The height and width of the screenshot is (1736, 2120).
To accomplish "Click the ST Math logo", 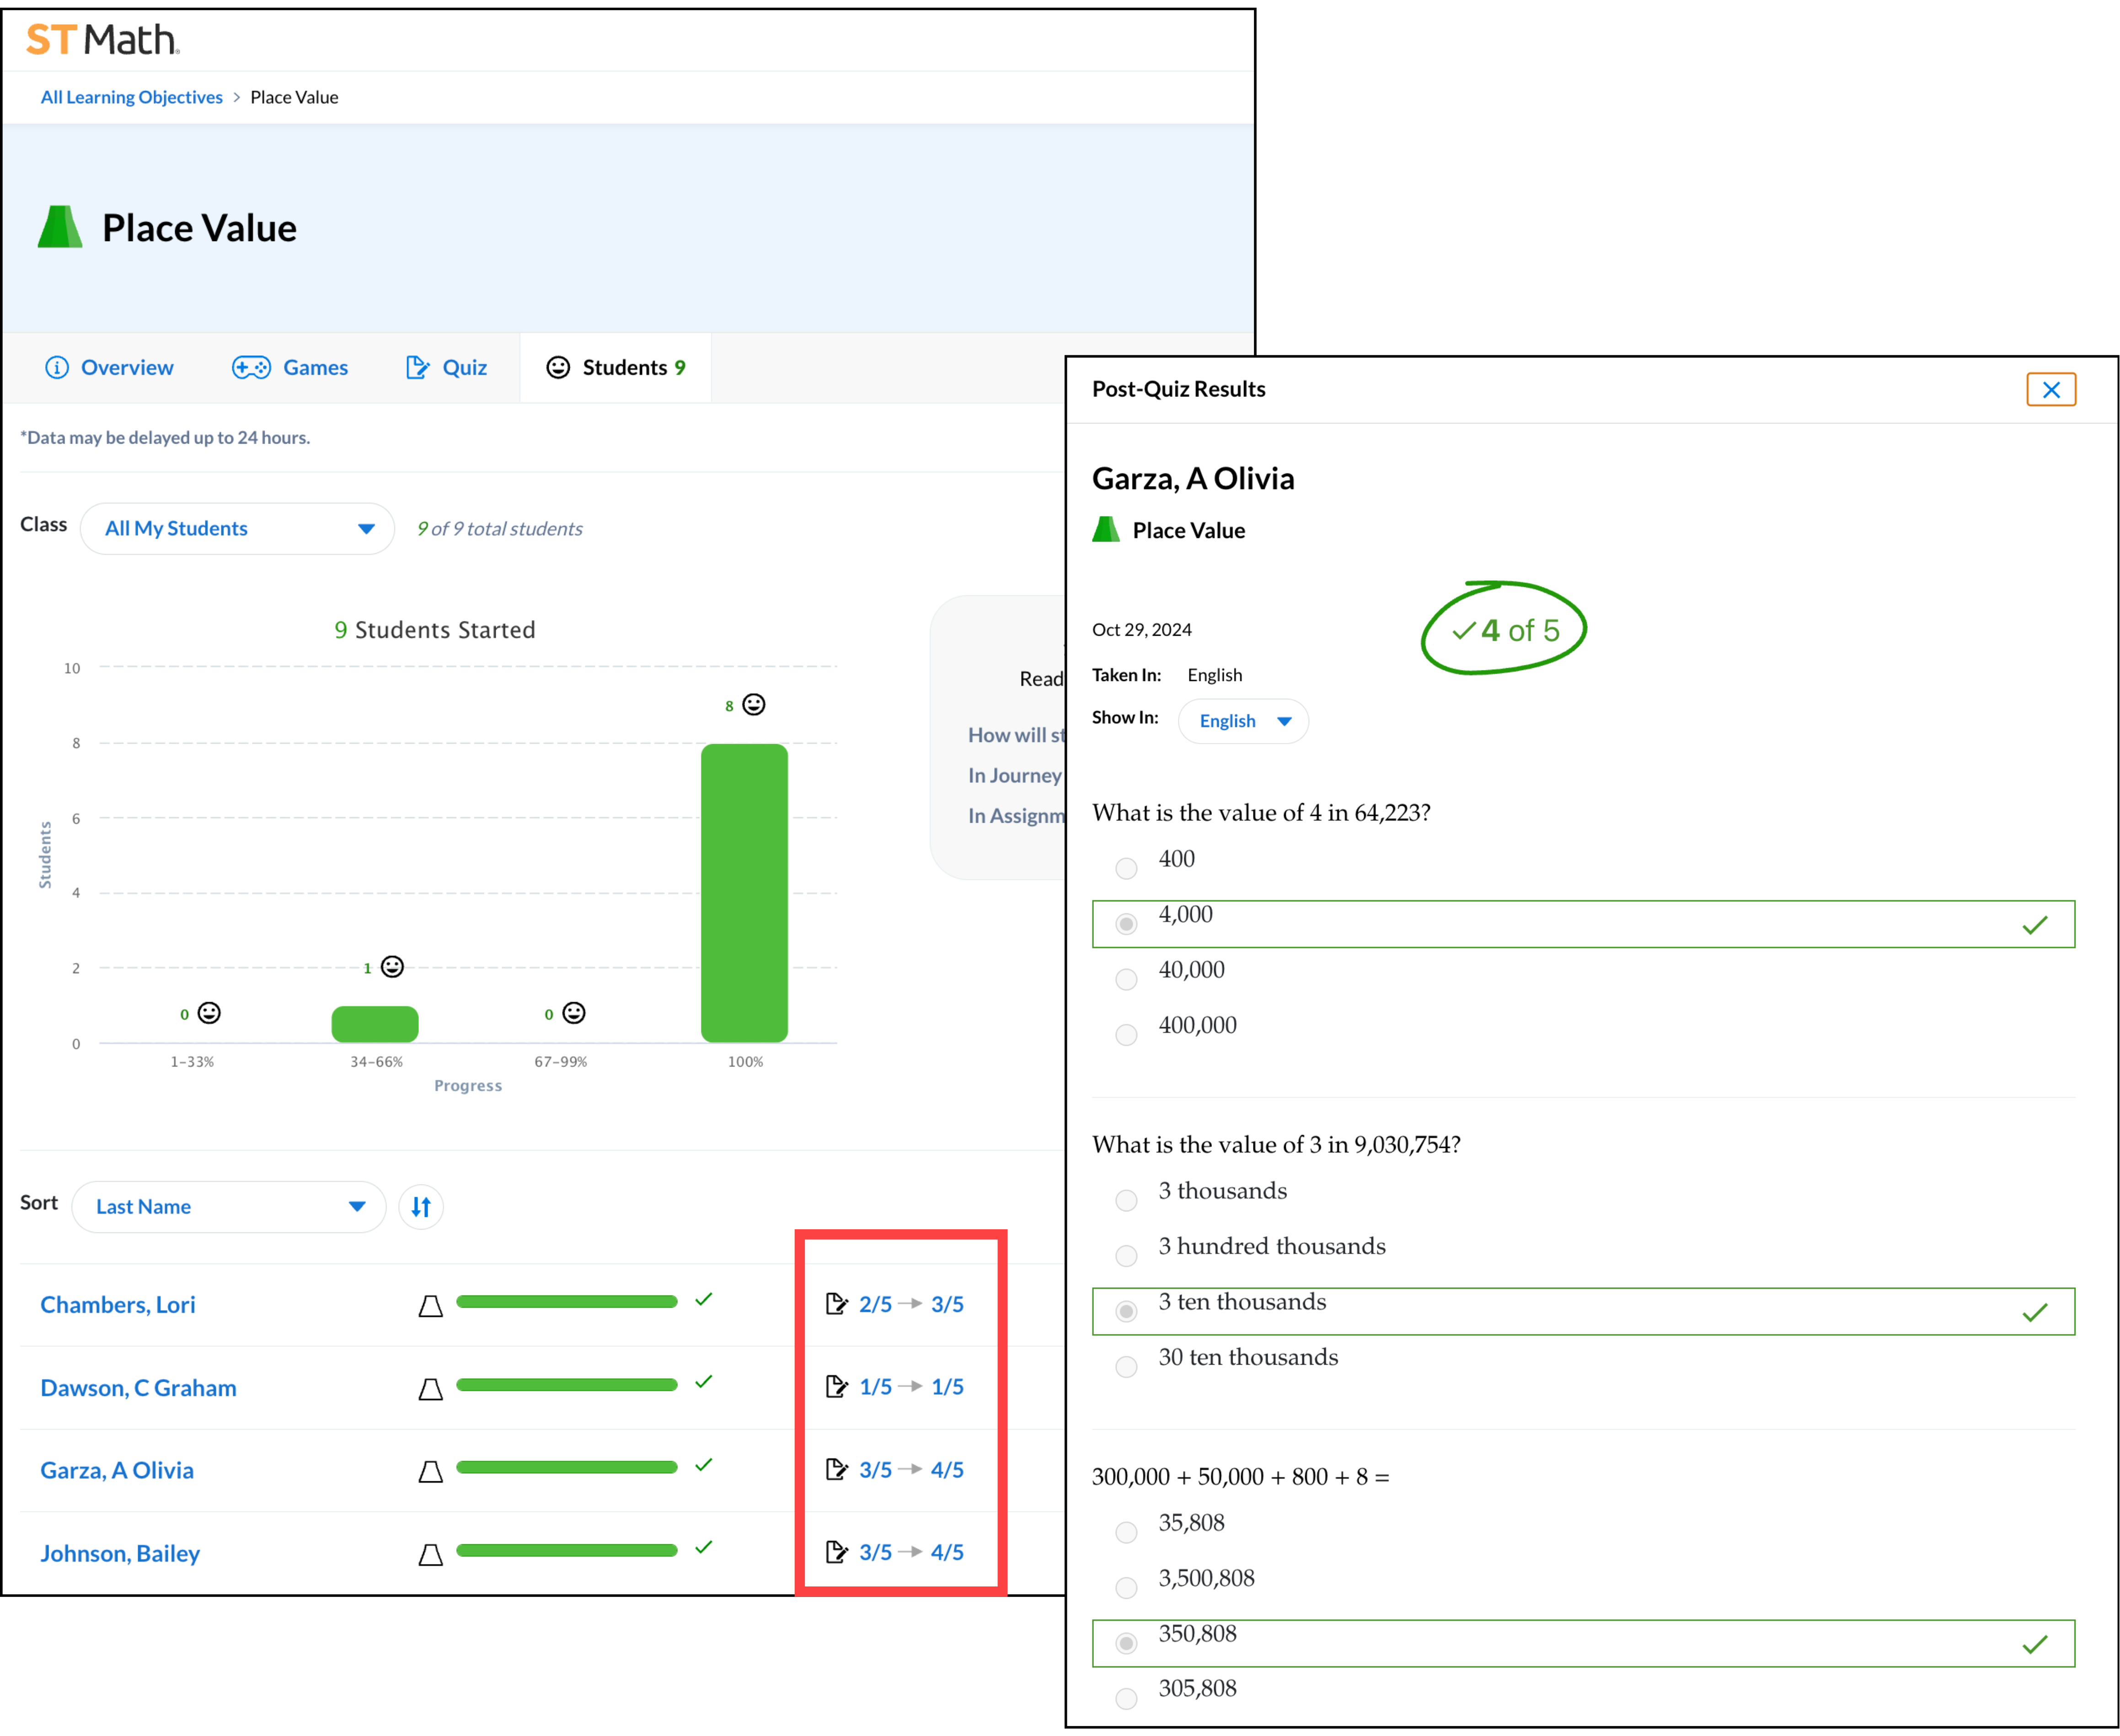I will click(x=102, y=39).
